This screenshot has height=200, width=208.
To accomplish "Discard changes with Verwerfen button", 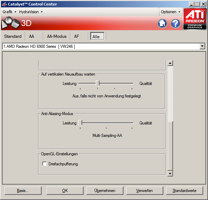I will [x=145, y=191].
